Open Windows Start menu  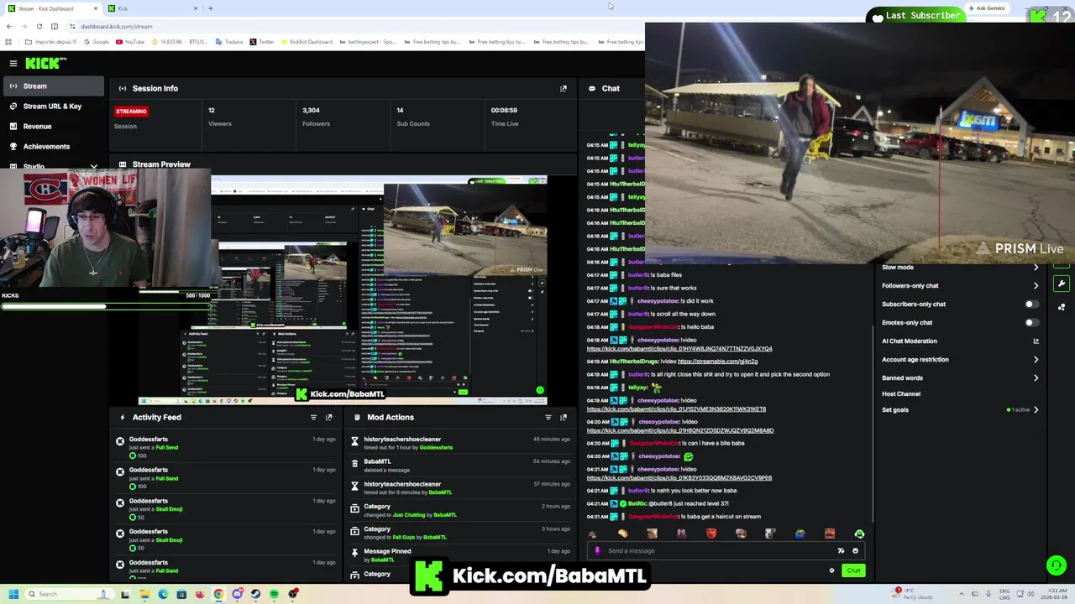click(x=13, y=594)
